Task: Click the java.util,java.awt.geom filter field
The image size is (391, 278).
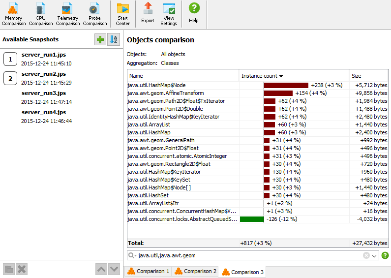Action: click(249, 255)
